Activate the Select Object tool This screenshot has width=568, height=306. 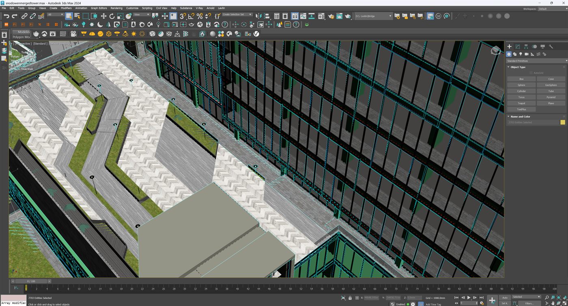click(69, 16)
